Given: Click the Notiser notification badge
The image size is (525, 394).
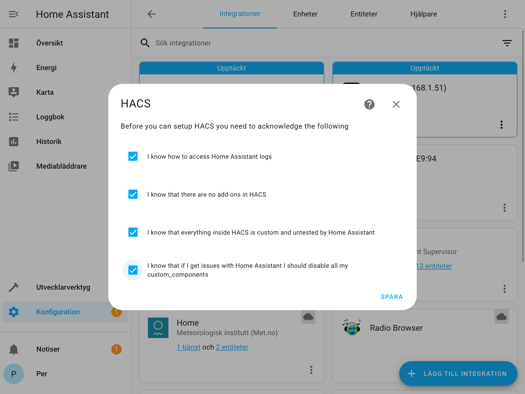Looking at the screenshot, I should coord(116,349).
